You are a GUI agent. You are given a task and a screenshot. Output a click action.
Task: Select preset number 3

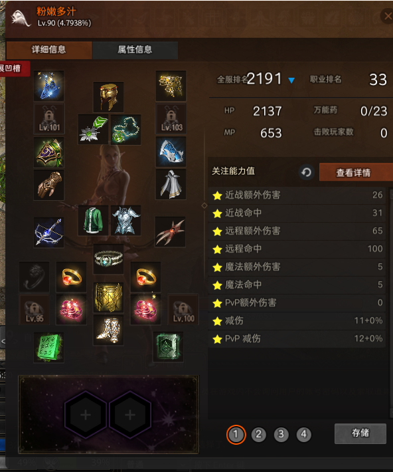281,434
